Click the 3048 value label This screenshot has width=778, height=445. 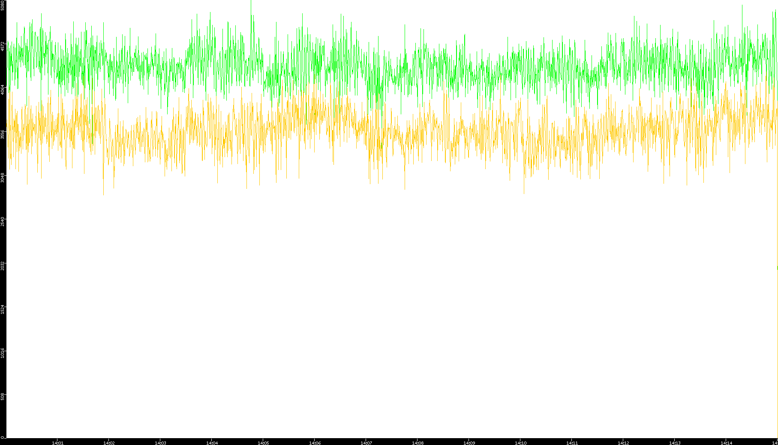3,178
